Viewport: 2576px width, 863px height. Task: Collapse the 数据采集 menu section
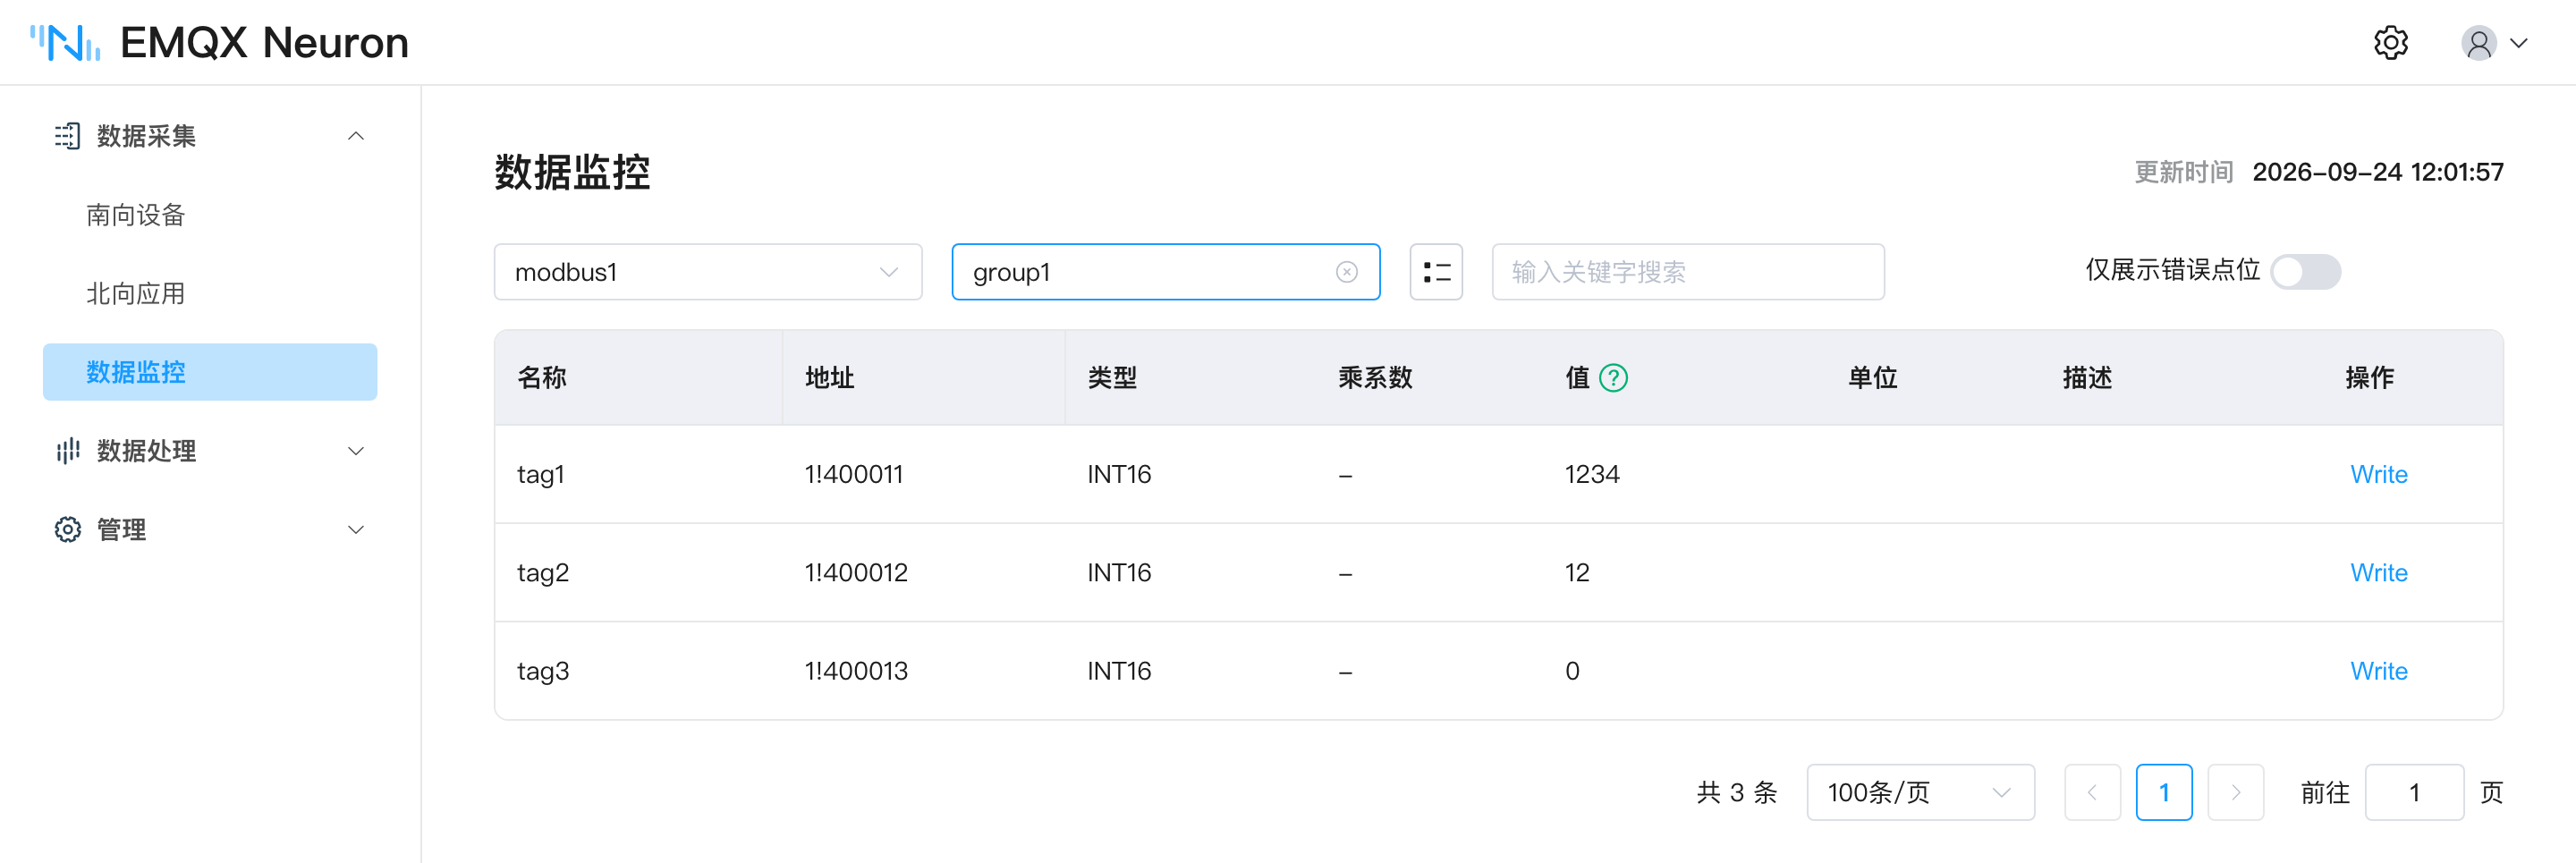pyautogui.click(x=356, y=136)
